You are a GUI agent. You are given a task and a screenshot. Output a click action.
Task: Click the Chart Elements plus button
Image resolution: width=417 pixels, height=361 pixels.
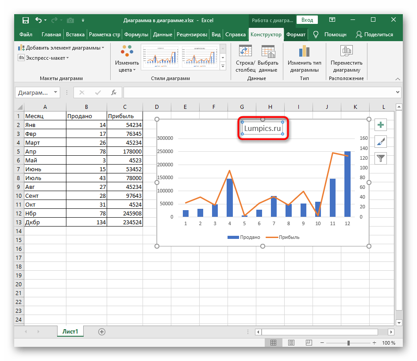point(381,125)
